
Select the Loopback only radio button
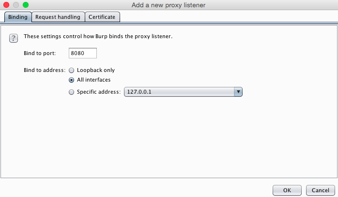tap(72, 70)
